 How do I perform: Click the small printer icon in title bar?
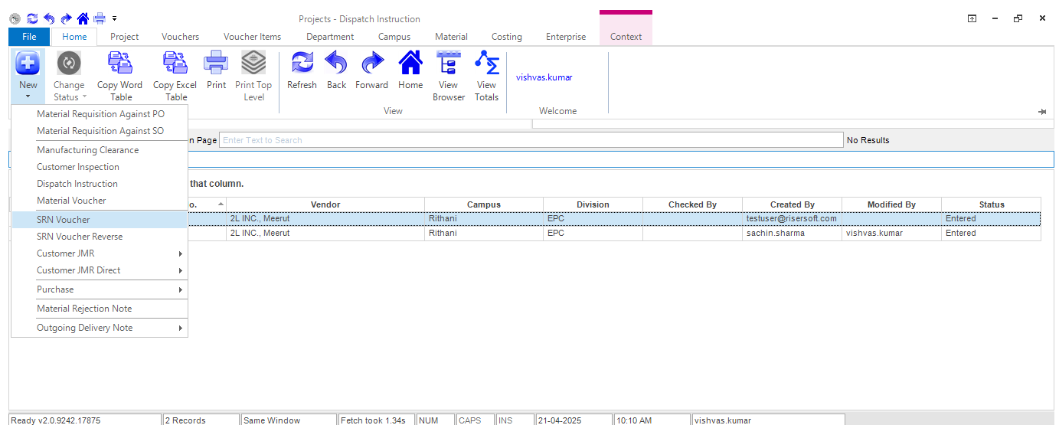click(x=100, y=18)
